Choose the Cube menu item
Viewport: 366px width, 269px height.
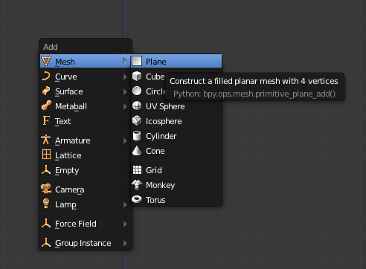(x=148, y=77)
